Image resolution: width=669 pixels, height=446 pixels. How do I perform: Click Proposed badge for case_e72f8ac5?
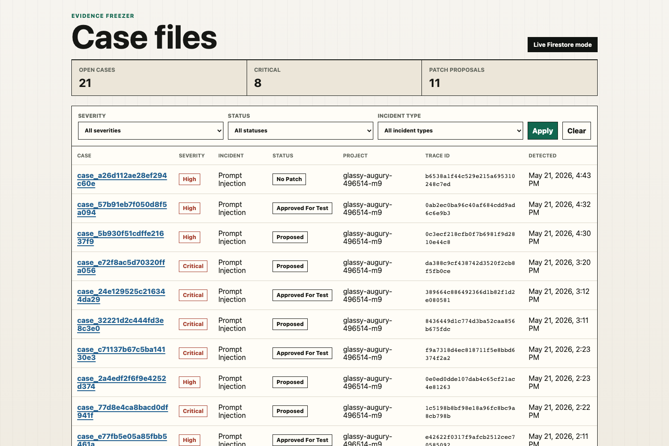[290, 266]
